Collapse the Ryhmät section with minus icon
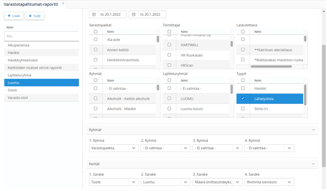 tap(313, 130)
